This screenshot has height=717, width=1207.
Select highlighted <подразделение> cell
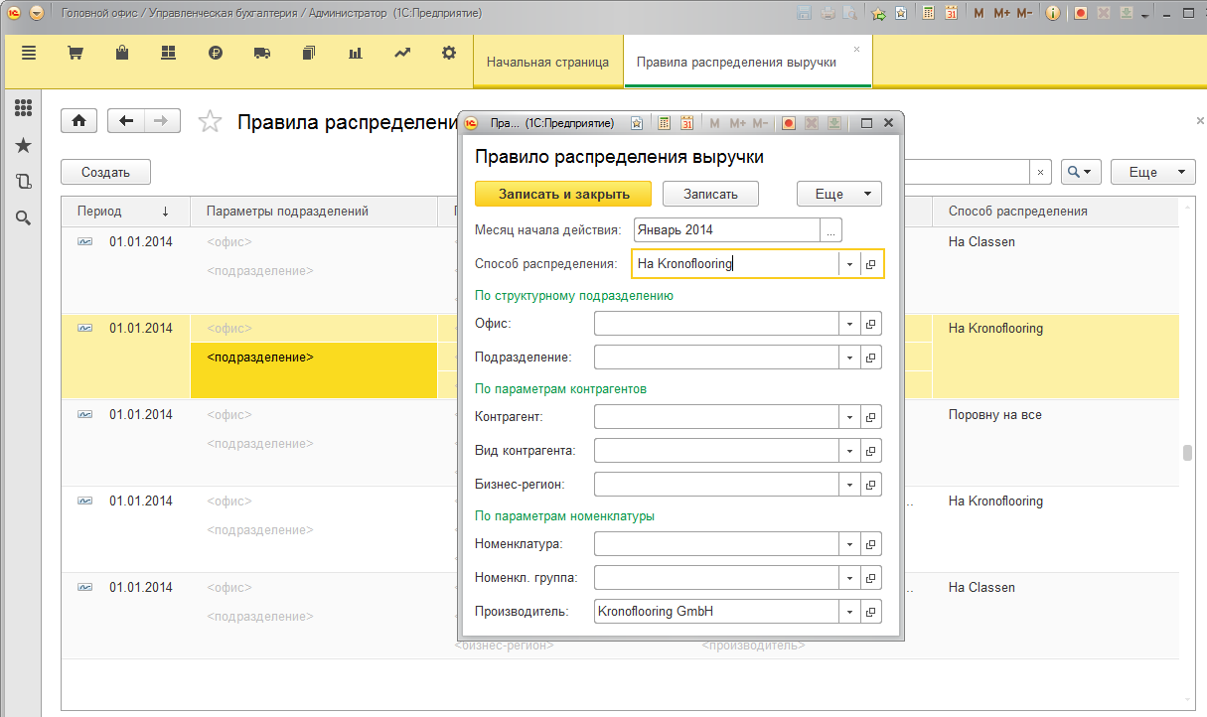(x=314, y=371)
